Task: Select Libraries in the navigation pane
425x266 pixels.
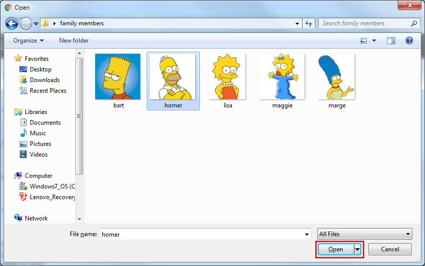Action: (36, 112)
